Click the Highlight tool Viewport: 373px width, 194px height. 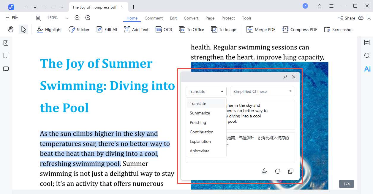(x=49, y=30)
